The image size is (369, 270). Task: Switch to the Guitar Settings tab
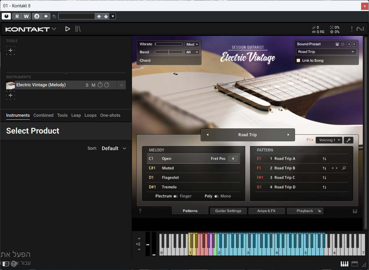pyautogui.click(x=228, y=211)
